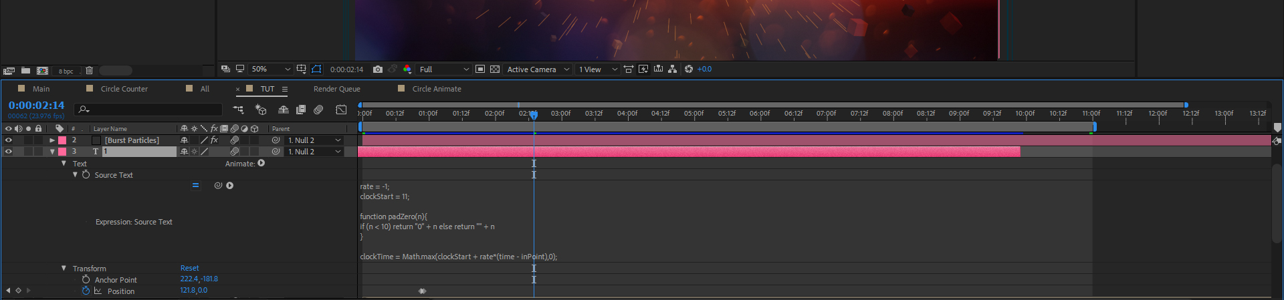Image resolution: width=1284 pixels, height=300 pixels.
Task: Click the timeline layer search field
Action: coord(149,109)
